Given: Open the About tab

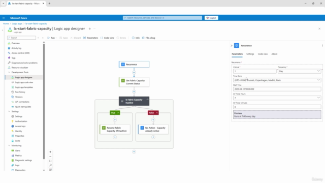Looking at the screenshot, I should coord(274,54).
